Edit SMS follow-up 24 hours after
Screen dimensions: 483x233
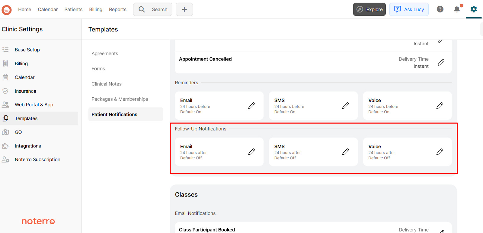coord(346,152)
